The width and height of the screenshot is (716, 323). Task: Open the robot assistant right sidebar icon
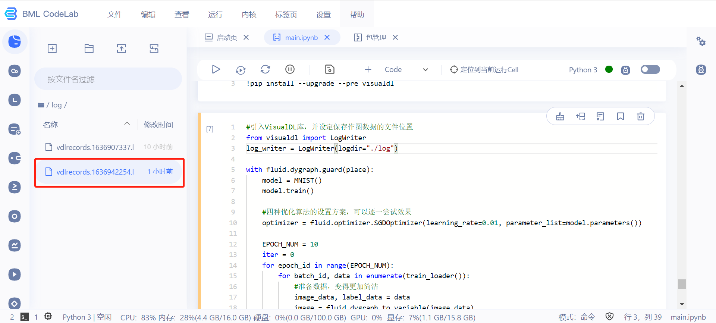click(701, 70)
